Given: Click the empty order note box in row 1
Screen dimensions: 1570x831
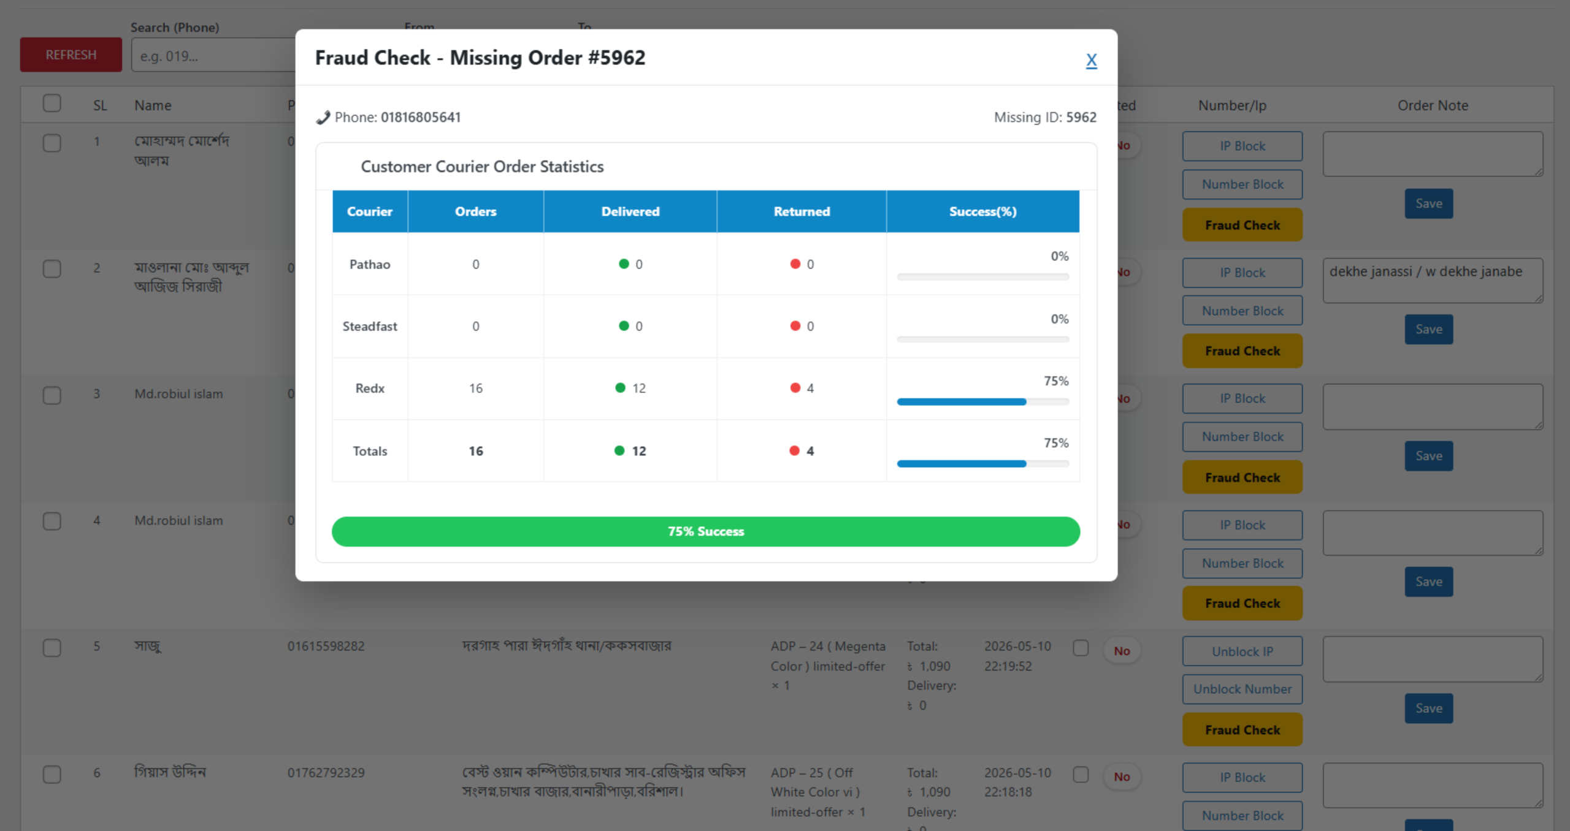Looking at the screenshot, I should tap(1433, 154).
